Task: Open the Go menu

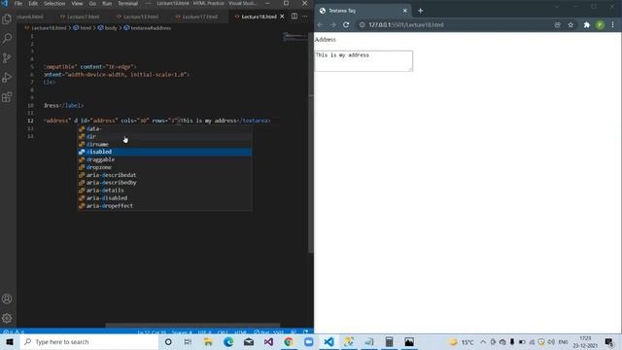Action: coord(92,3)
